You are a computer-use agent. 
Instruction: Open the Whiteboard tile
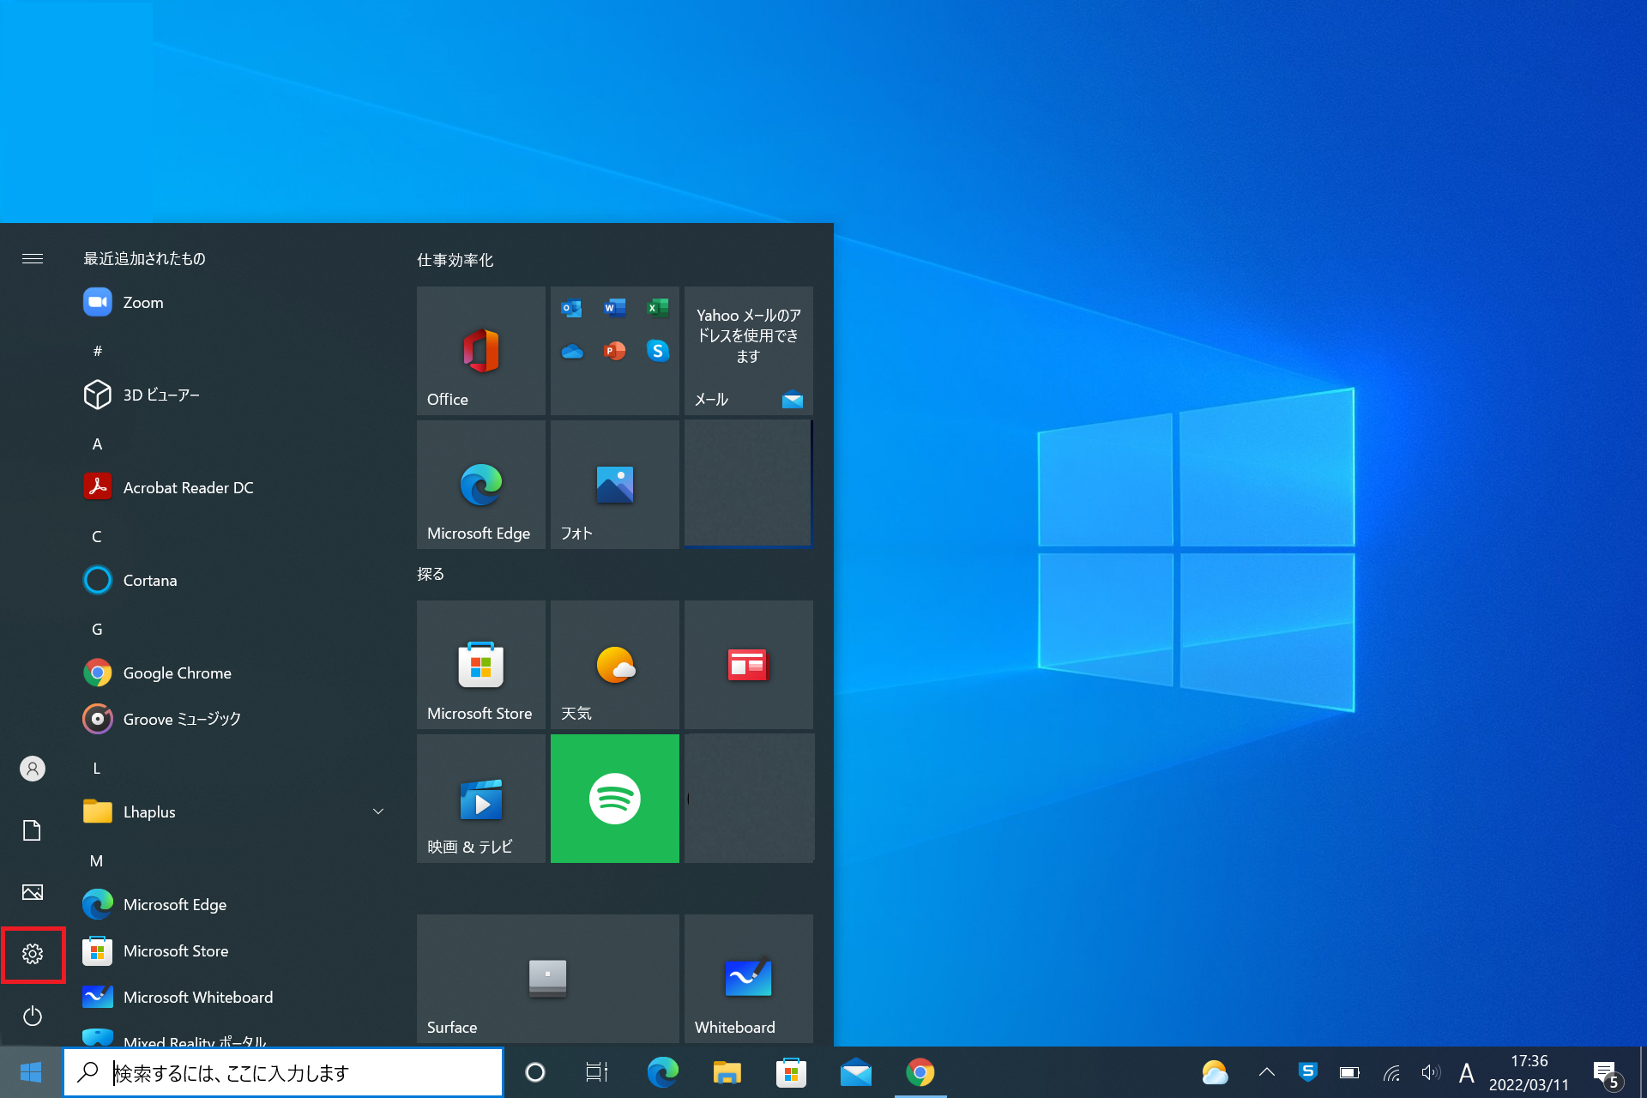[749, 979]
